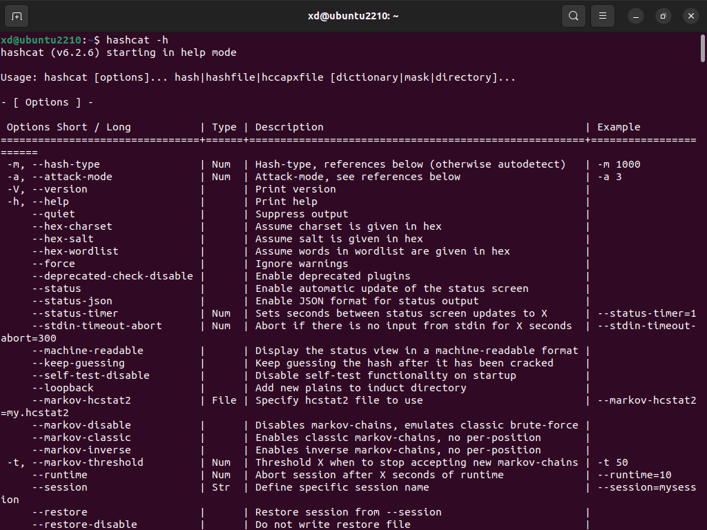This screenshot has width=707, height=530.
Task: Click the 'Suppress output' description
Action: point(302,214)
